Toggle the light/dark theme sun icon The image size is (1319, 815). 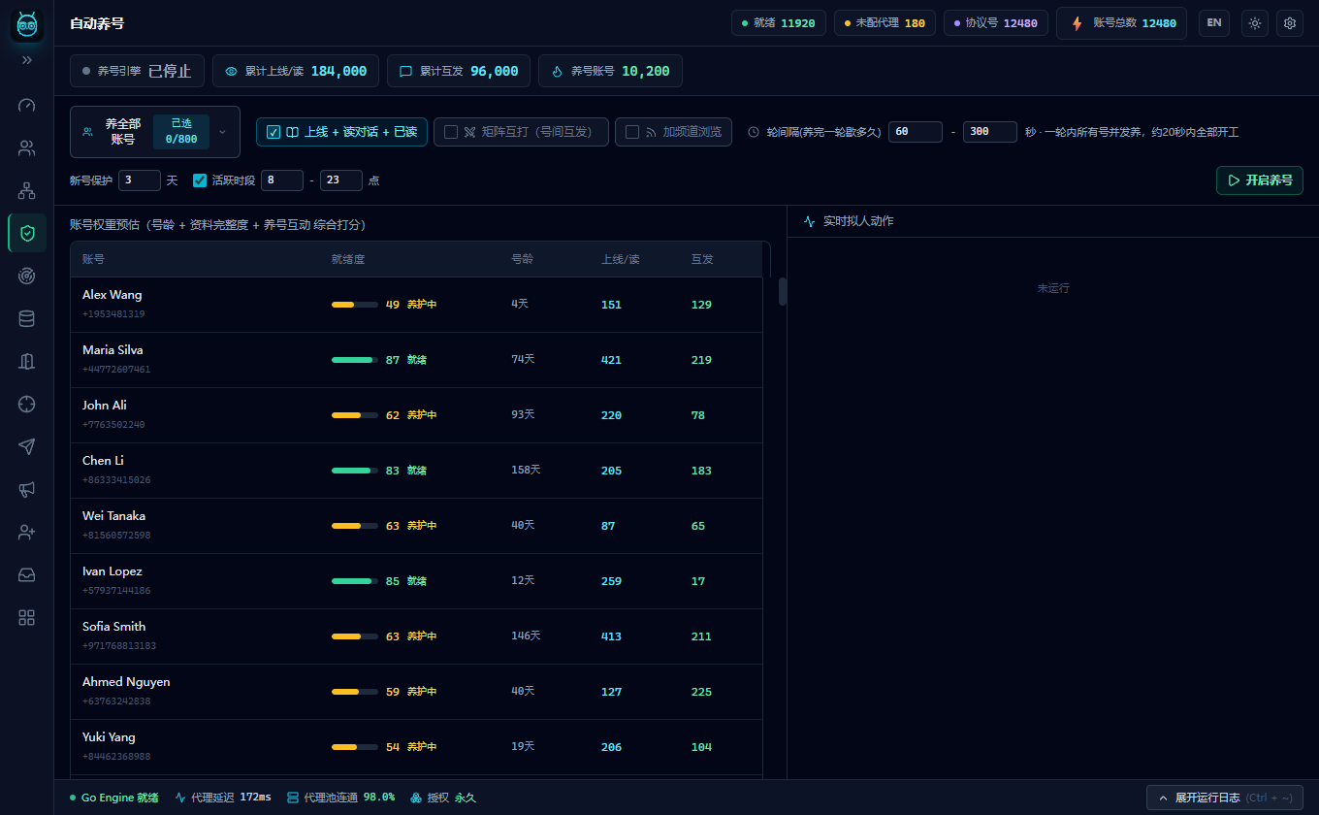[1255, 23]
